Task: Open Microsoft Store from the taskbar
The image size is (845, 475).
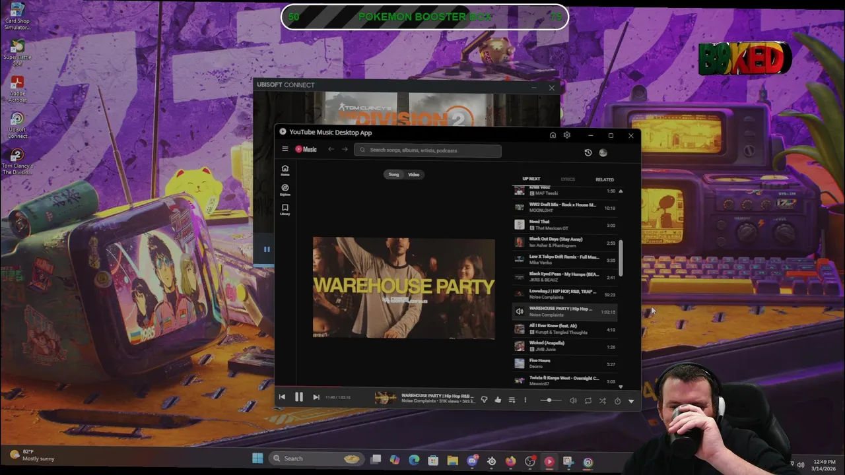Action: point(433,460)
